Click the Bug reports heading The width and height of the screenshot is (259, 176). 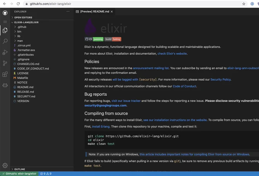(x=96, y=94)
